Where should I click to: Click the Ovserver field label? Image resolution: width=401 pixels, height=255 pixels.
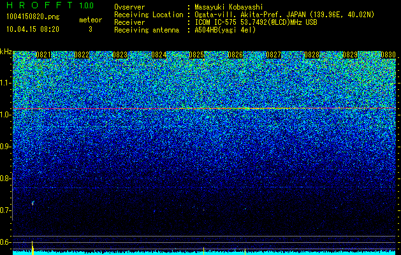(129, 8)
